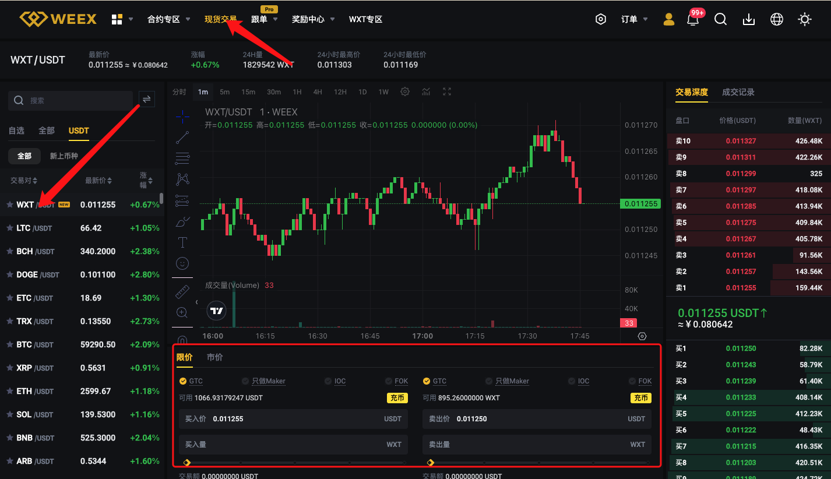Set chart interval to 15m

point(248,92)
